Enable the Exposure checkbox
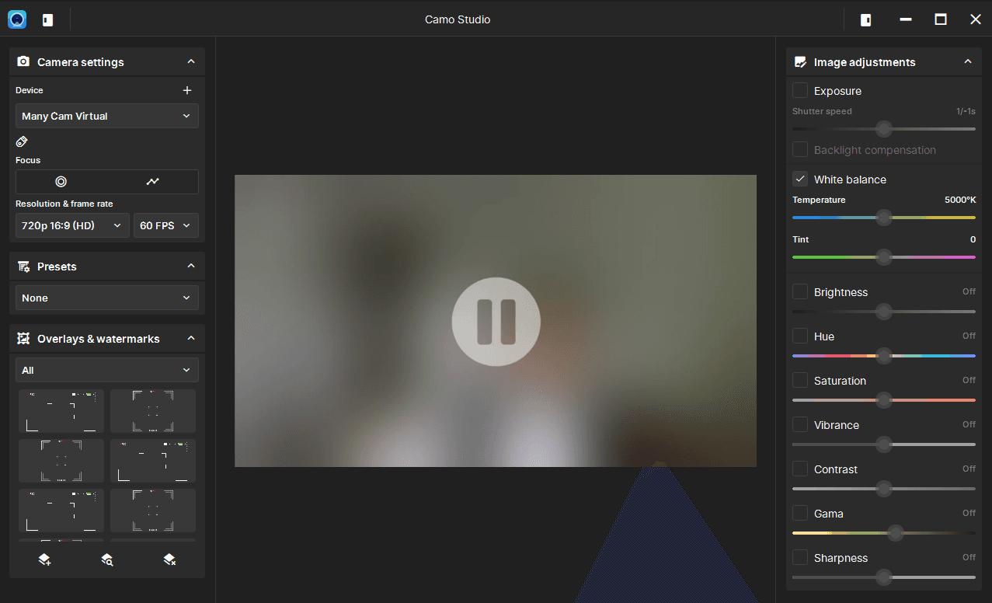 click(800, 91)
